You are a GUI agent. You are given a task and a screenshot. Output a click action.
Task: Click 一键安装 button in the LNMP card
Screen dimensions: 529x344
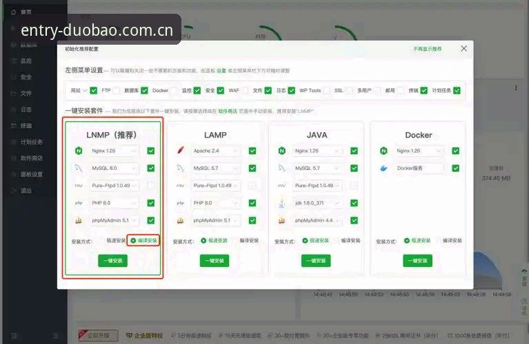click(112, 261)
